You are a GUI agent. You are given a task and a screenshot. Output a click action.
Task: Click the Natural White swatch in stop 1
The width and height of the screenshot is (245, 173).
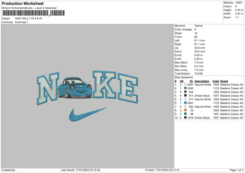185,84
